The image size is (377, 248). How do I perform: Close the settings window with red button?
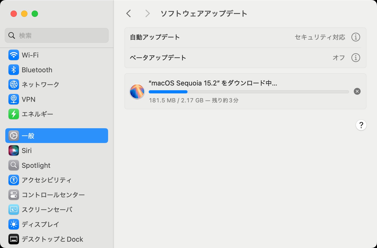14,14
